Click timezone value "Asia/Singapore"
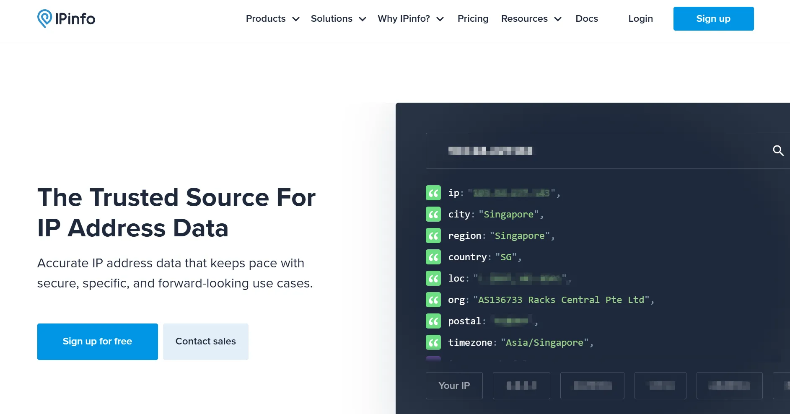Image resolution: width=790 pixels, height=414 pixels. pyautogui.click(x=544, y=343)
